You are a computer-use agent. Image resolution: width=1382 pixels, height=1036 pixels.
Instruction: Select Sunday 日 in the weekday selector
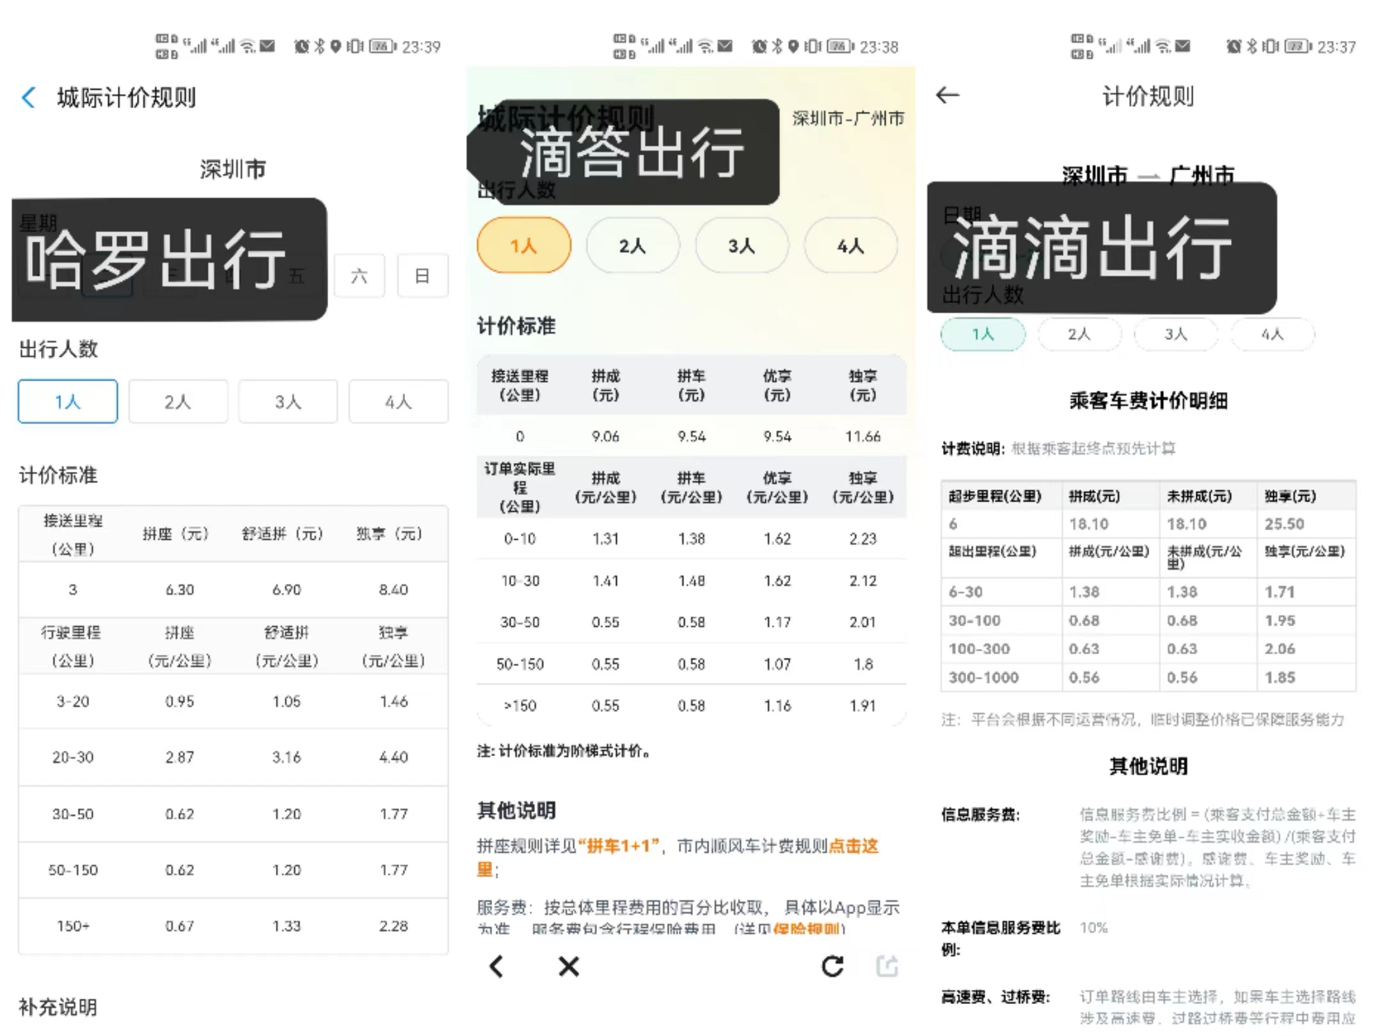coord(422,275)
